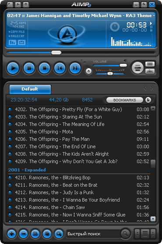Toggle the COPY FILE option
The height and width of the screenshot is (244, 162).
(17, 32)
